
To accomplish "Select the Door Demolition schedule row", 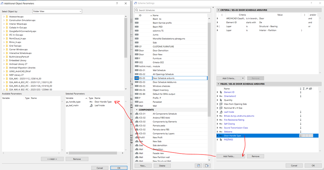I will (x=171, y=50).
